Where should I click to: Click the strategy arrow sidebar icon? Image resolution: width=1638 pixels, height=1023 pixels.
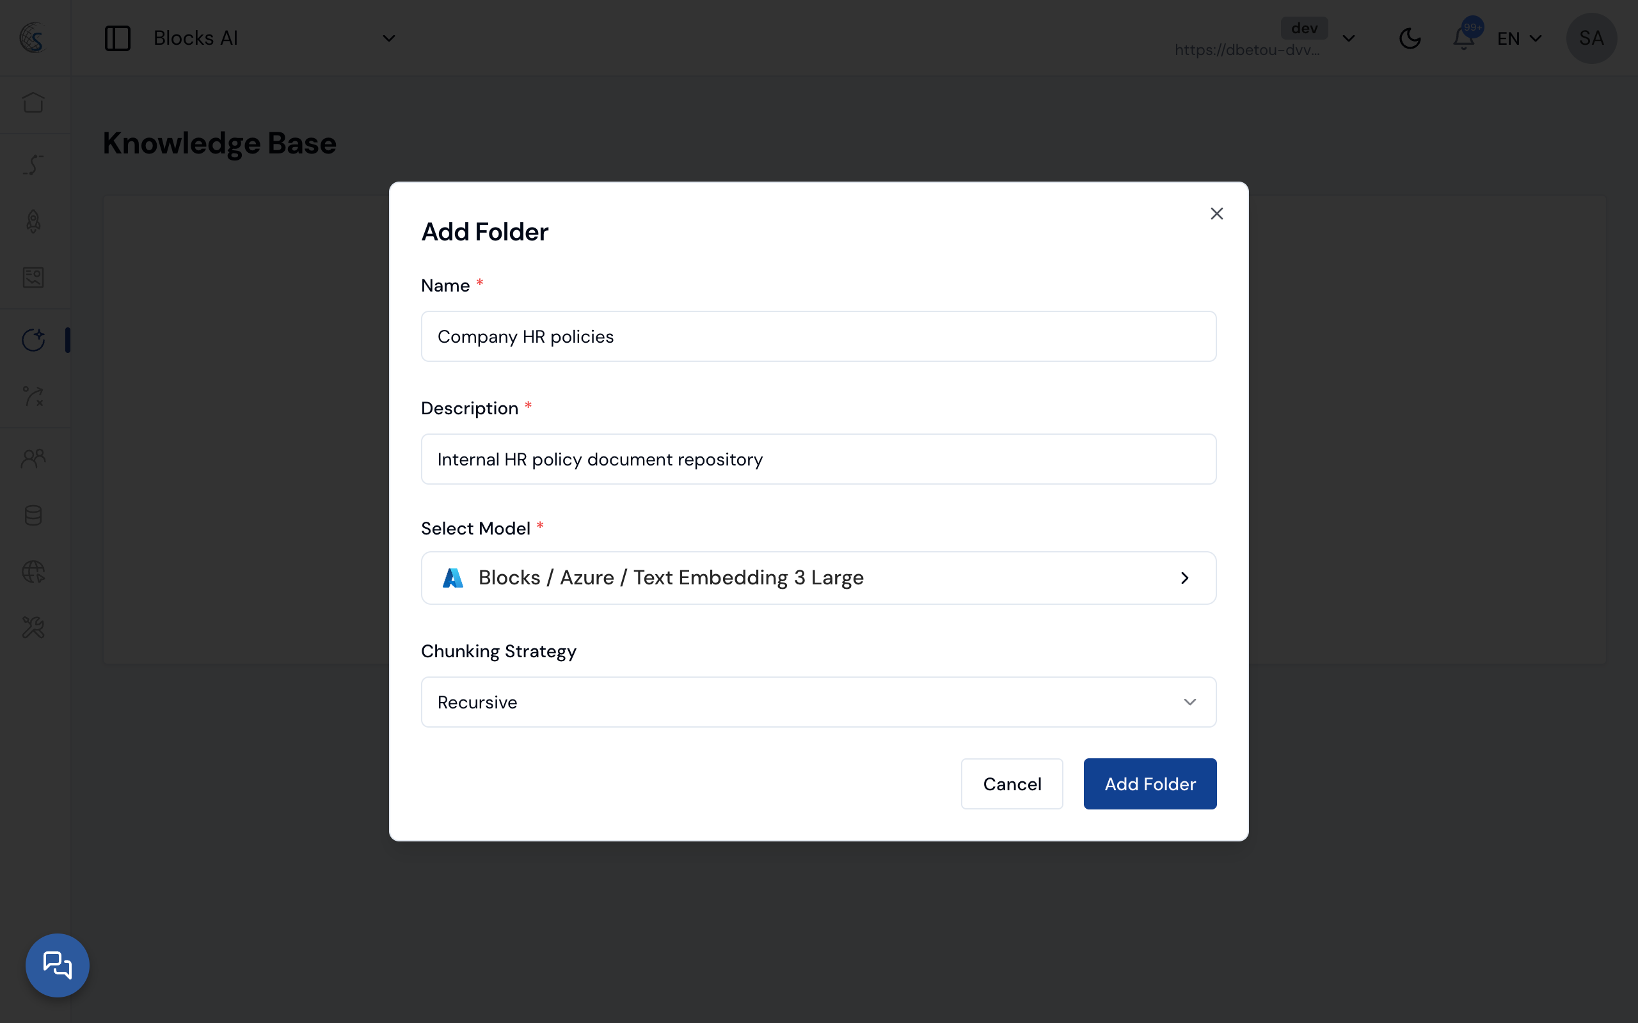[33, 397]
